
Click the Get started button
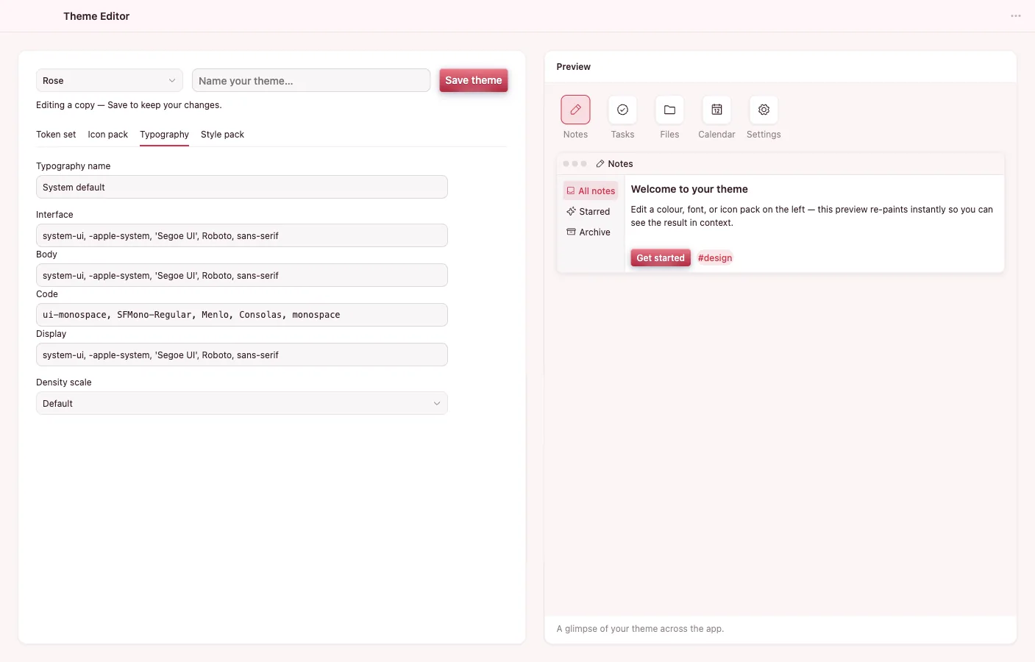(661, 258)
